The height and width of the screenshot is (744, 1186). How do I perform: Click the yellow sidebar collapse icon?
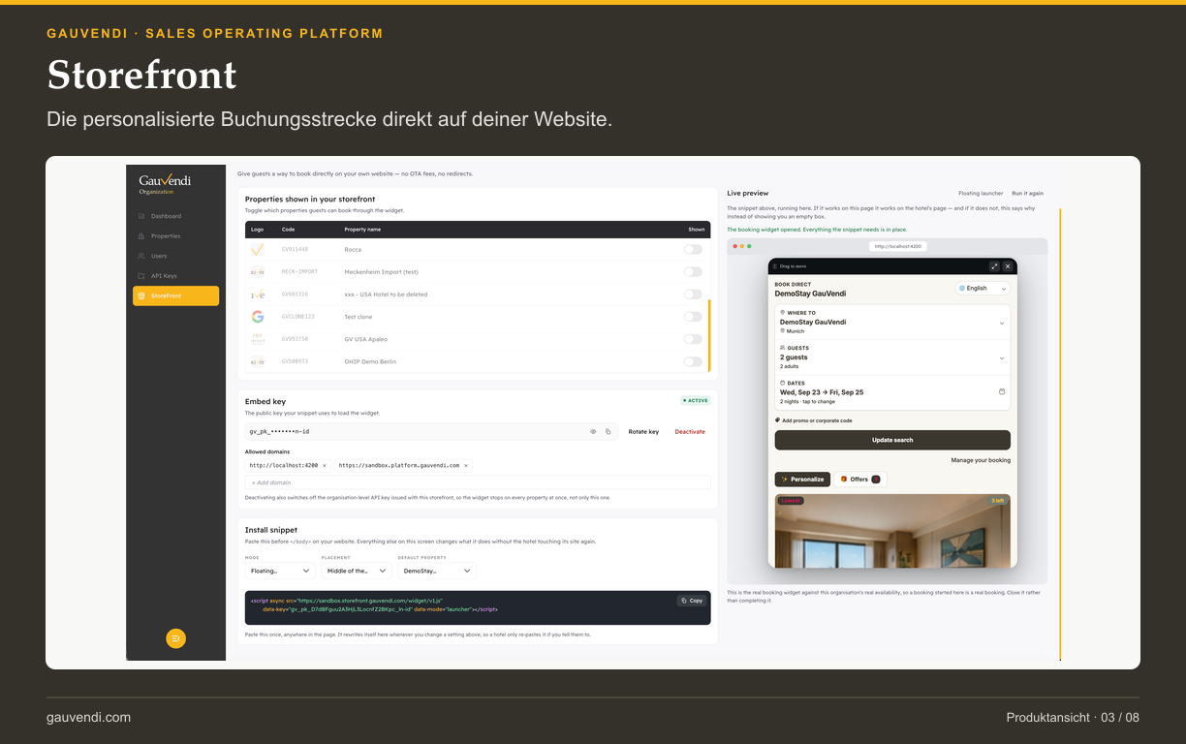tap(175, 638)
